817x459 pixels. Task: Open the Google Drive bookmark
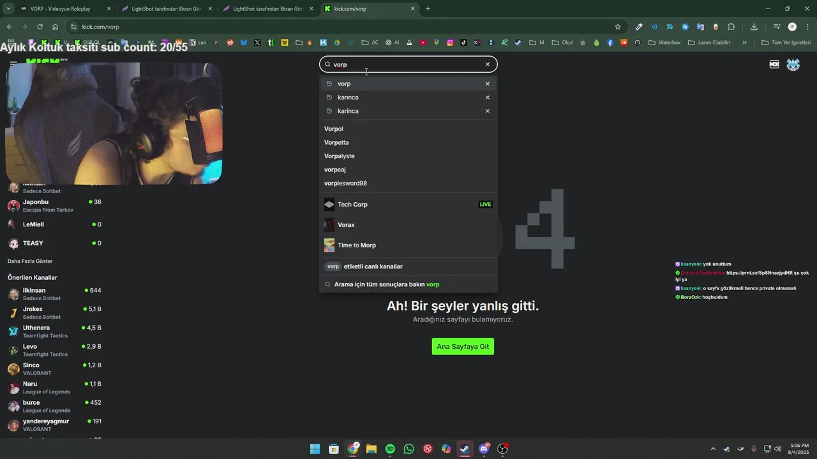coord(337,43)
